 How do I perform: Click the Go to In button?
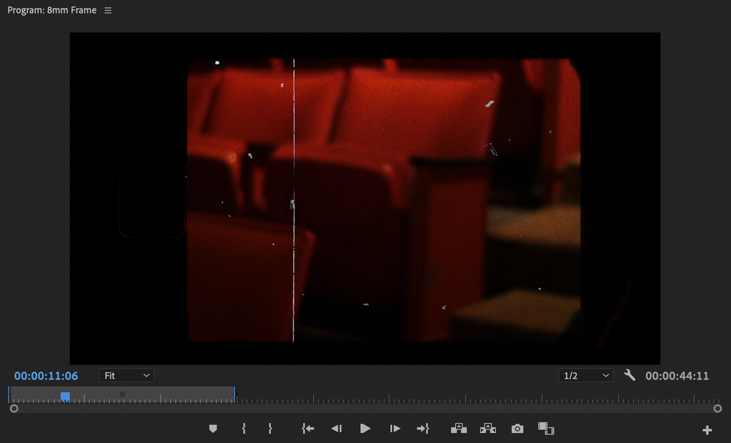[308, 428]
